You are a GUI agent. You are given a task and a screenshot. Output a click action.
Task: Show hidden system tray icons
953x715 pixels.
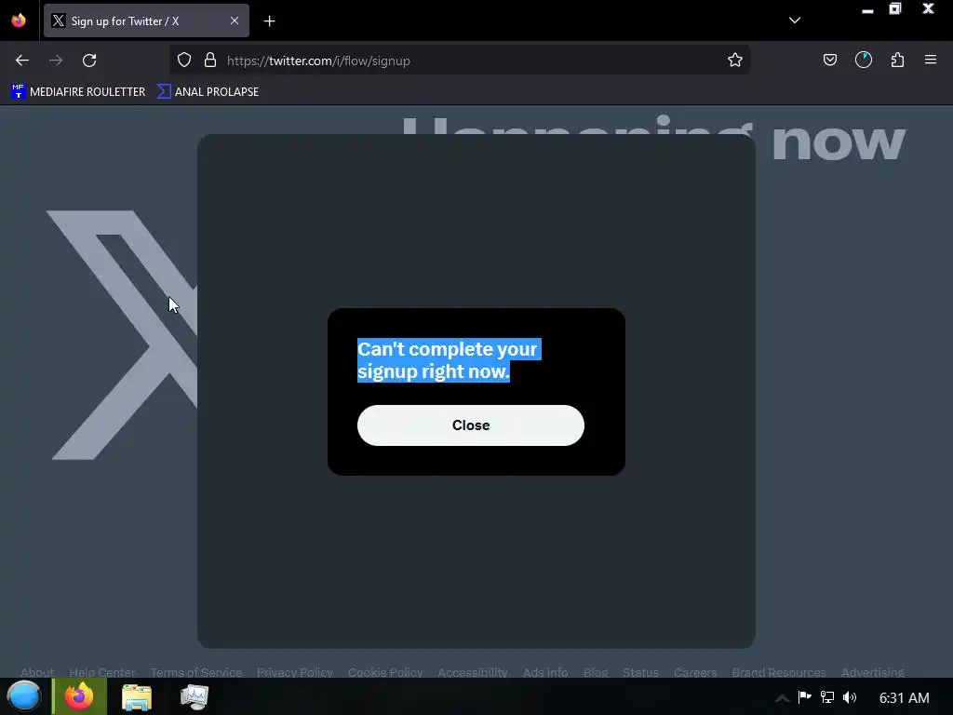(782, 698)
